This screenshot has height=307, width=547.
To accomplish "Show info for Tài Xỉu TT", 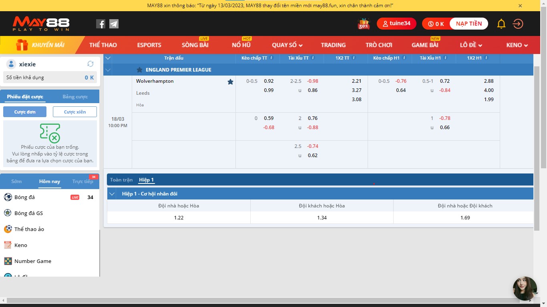I will coord(313,58).
